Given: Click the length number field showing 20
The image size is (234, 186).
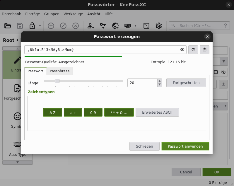Looking at the screenshot, I should point(142,83).
